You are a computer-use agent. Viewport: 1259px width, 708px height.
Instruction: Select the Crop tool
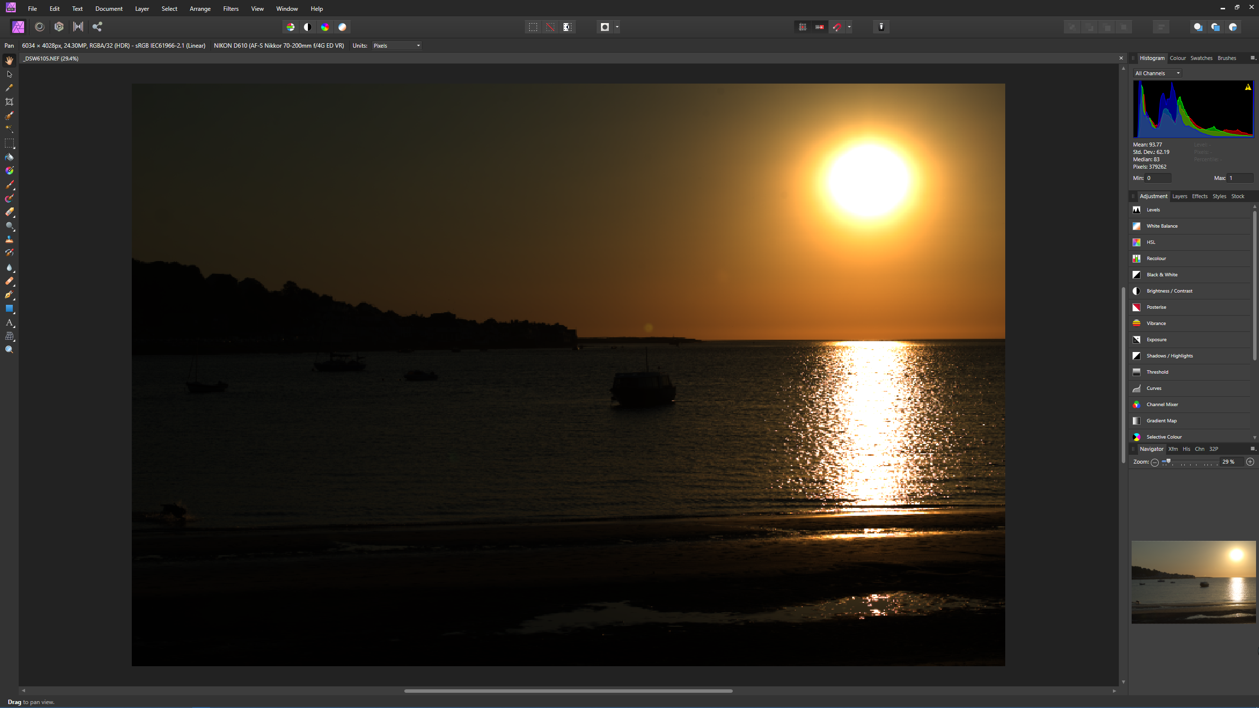[x=9, y=102]
